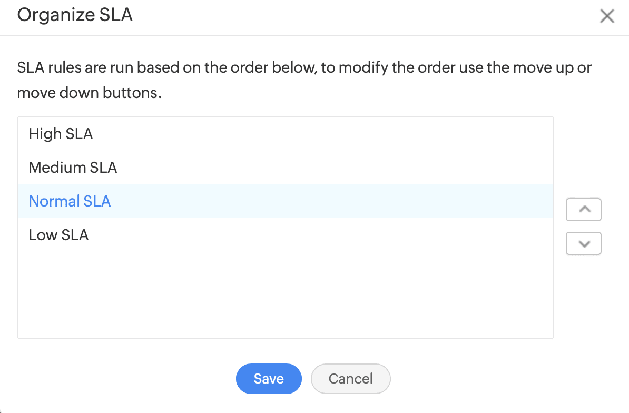Image resolution: width=629 pixels, height=413 pixels.
Task: Select the highlighted Normal SLA rule
Action: pyautogui.click(x=70, y=201)
